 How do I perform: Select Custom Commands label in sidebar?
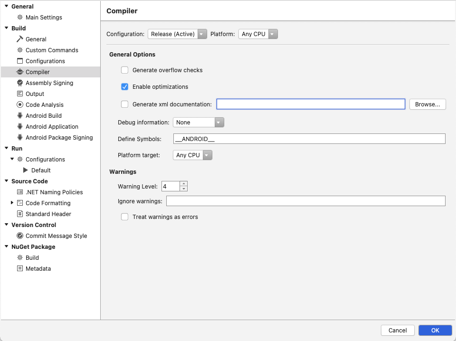[52, 50]
